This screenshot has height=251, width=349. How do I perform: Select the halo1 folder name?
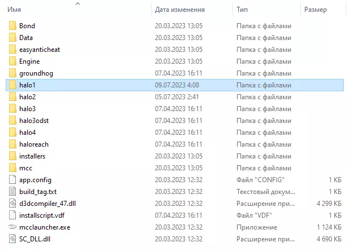[27, 85]
